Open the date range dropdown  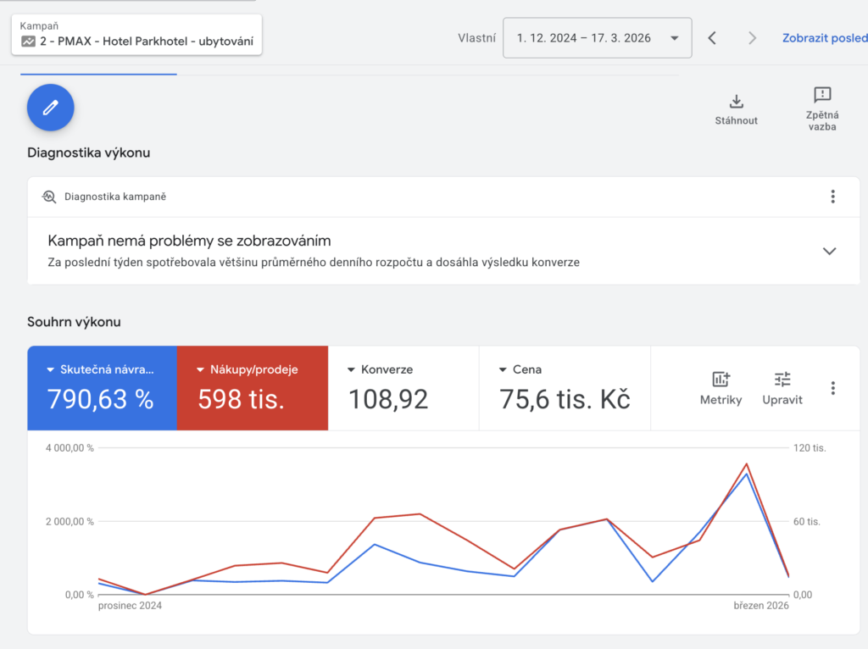coord(597,38)
